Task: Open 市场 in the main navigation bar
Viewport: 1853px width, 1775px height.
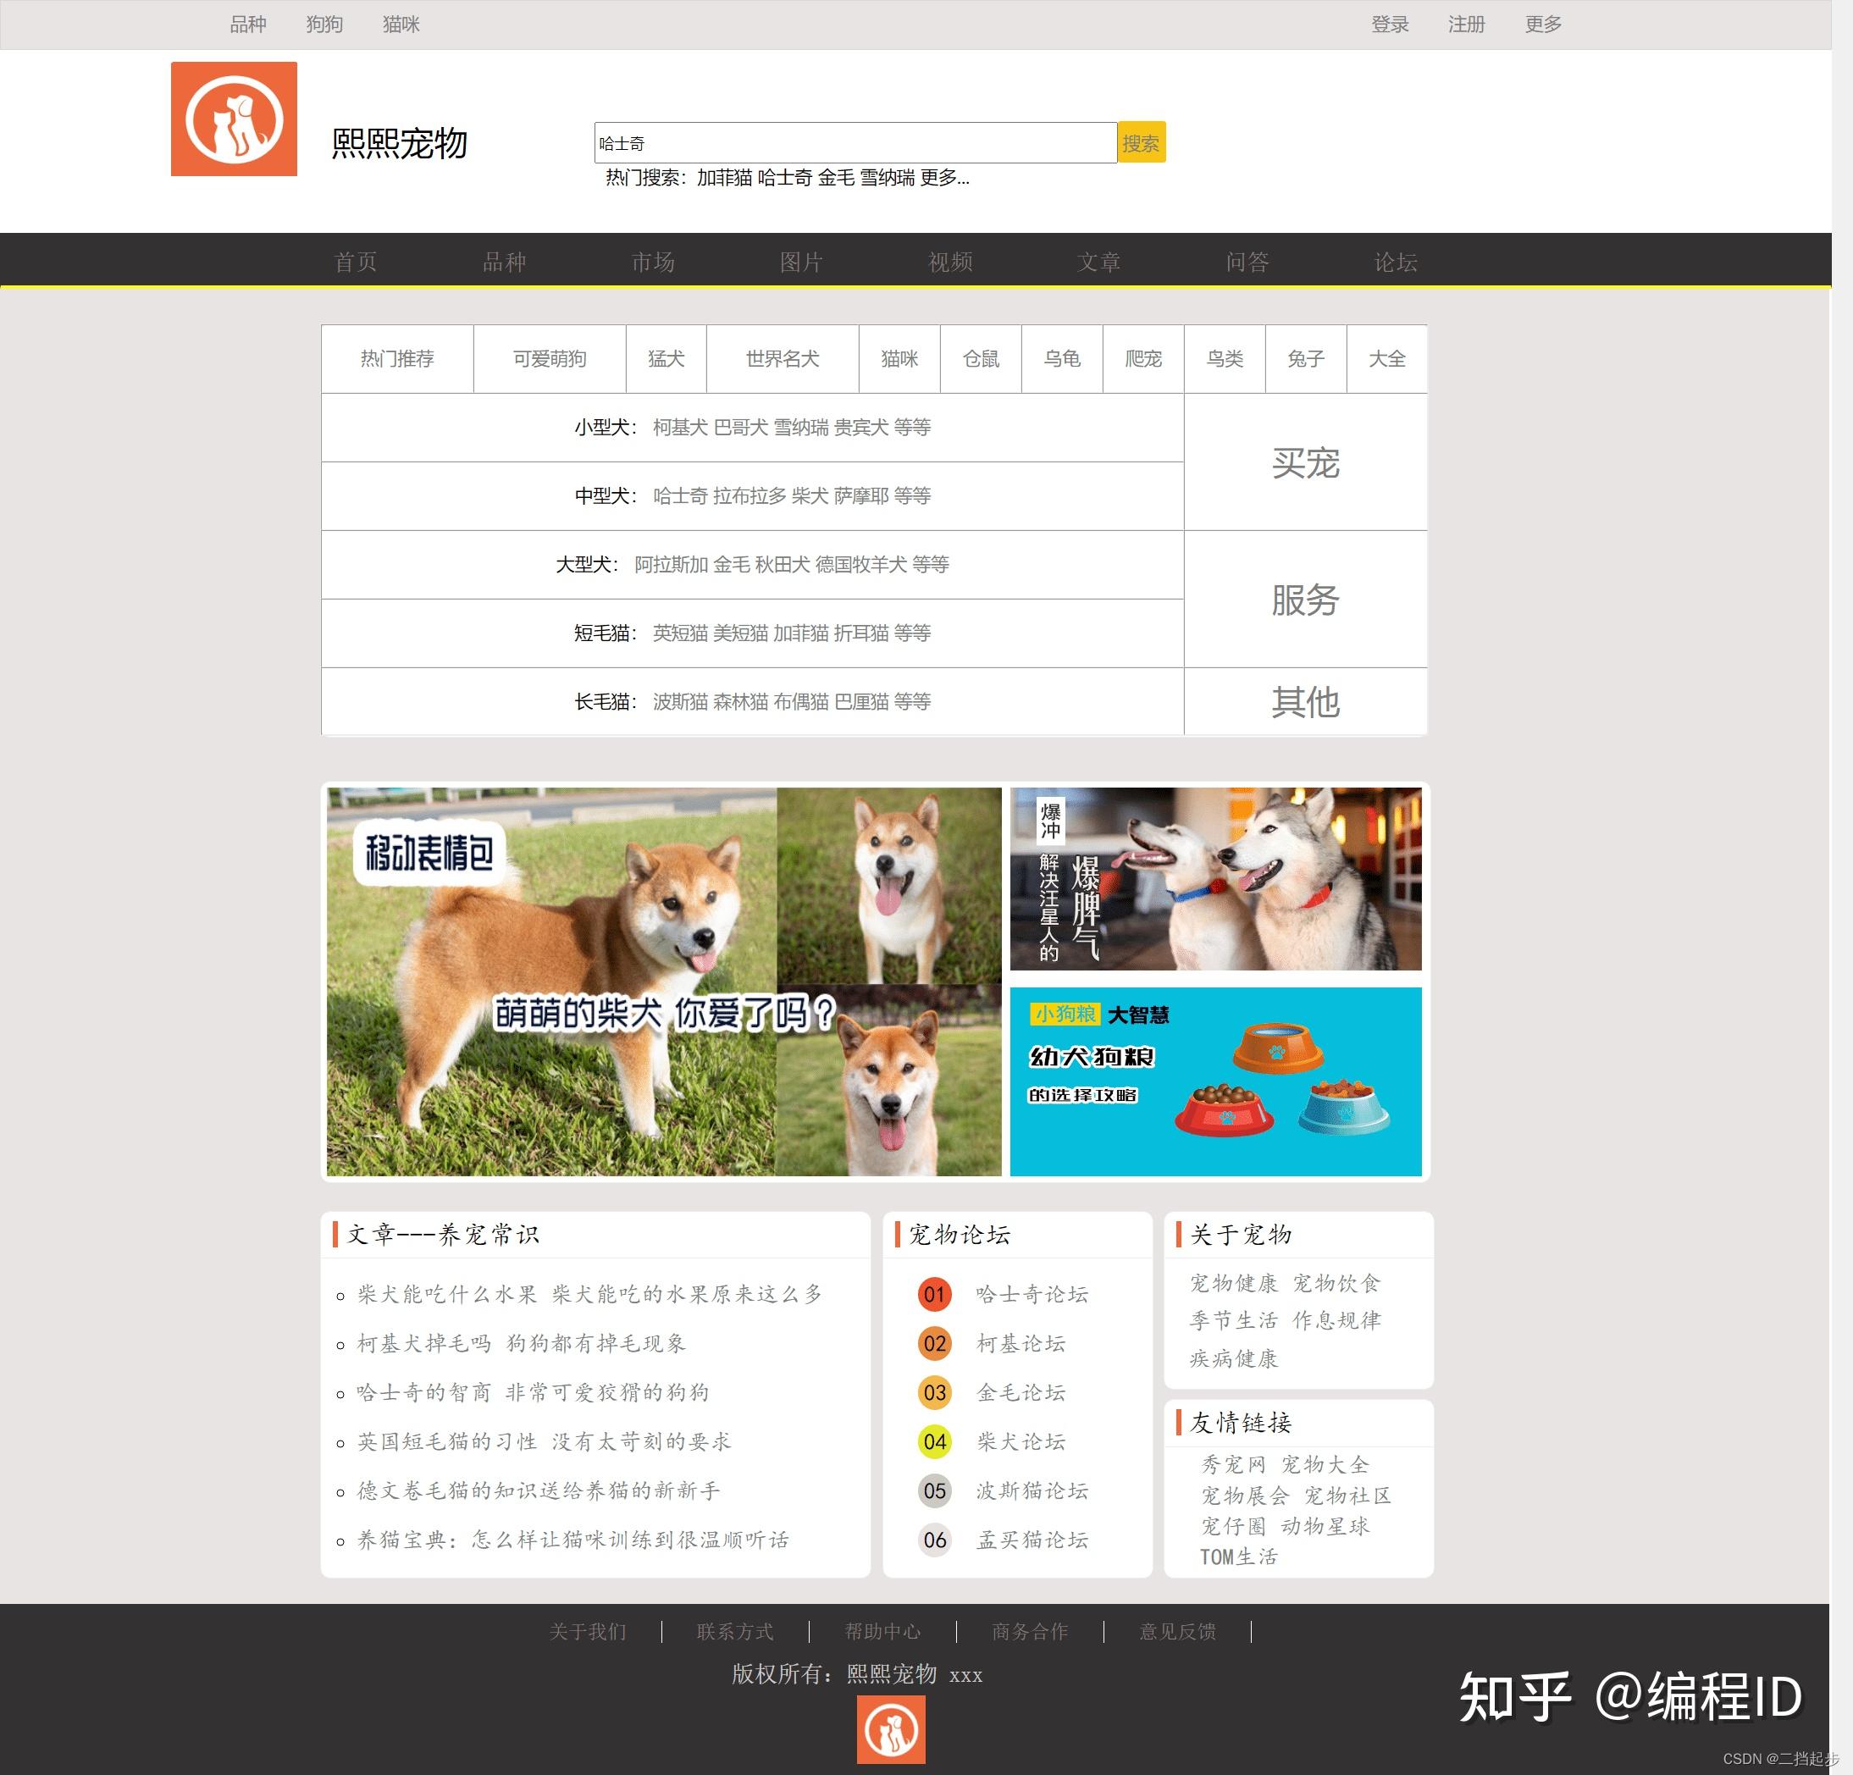Action: [653, 262]
